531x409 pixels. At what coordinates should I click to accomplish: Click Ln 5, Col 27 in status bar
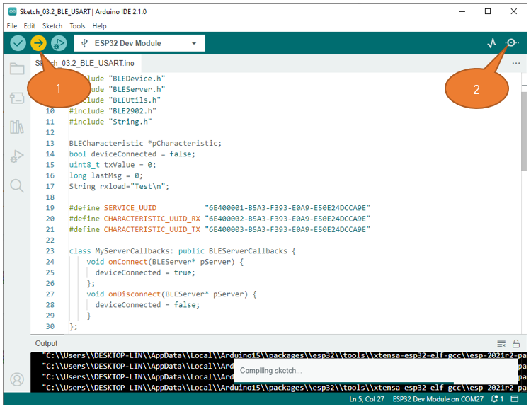coord(367,399)
